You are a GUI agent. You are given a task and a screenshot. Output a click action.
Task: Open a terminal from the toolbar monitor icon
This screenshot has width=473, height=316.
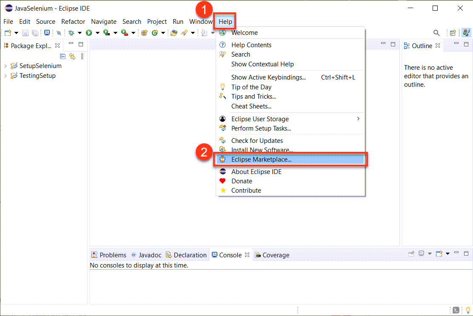tap(47, 33)
